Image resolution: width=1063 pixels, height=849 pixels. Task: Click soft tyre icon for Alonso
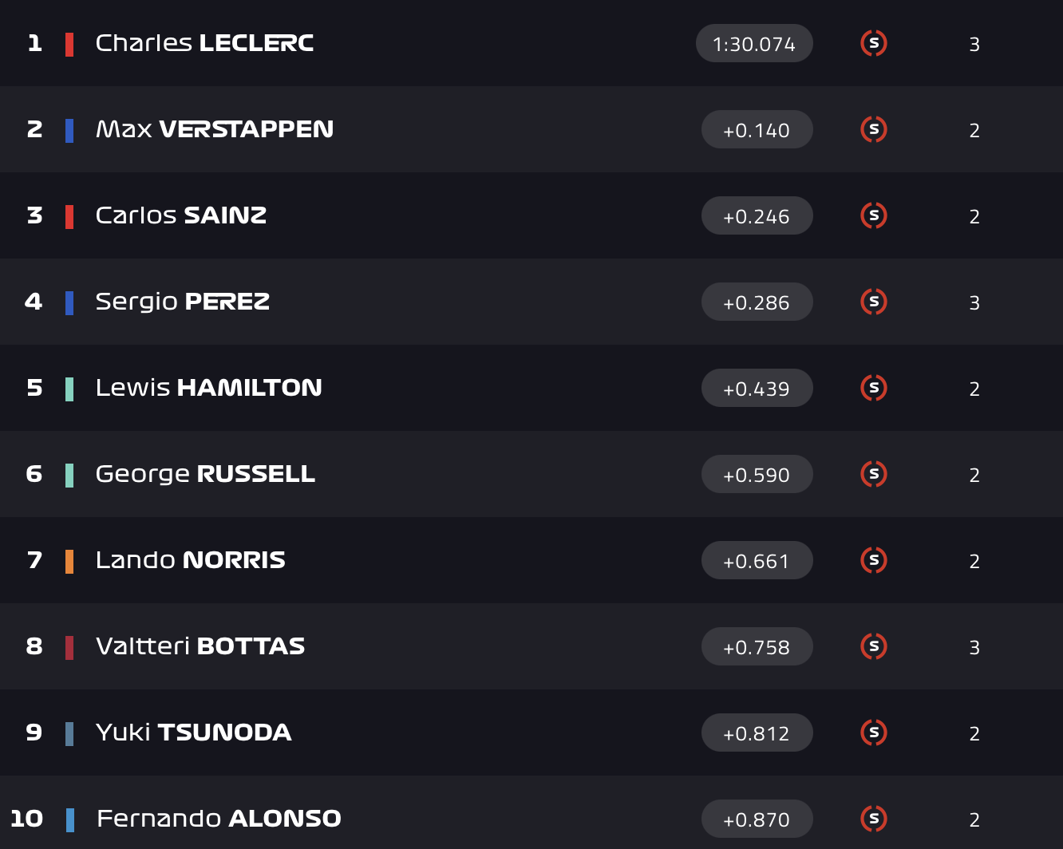coord(874,819)
